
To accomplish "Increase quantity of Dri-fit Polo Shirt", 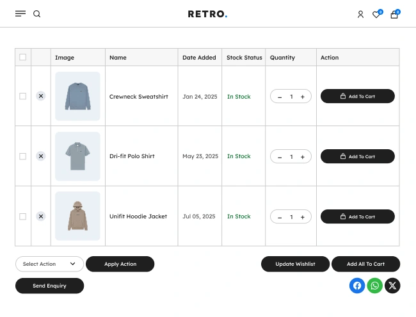I will point(303,157).
